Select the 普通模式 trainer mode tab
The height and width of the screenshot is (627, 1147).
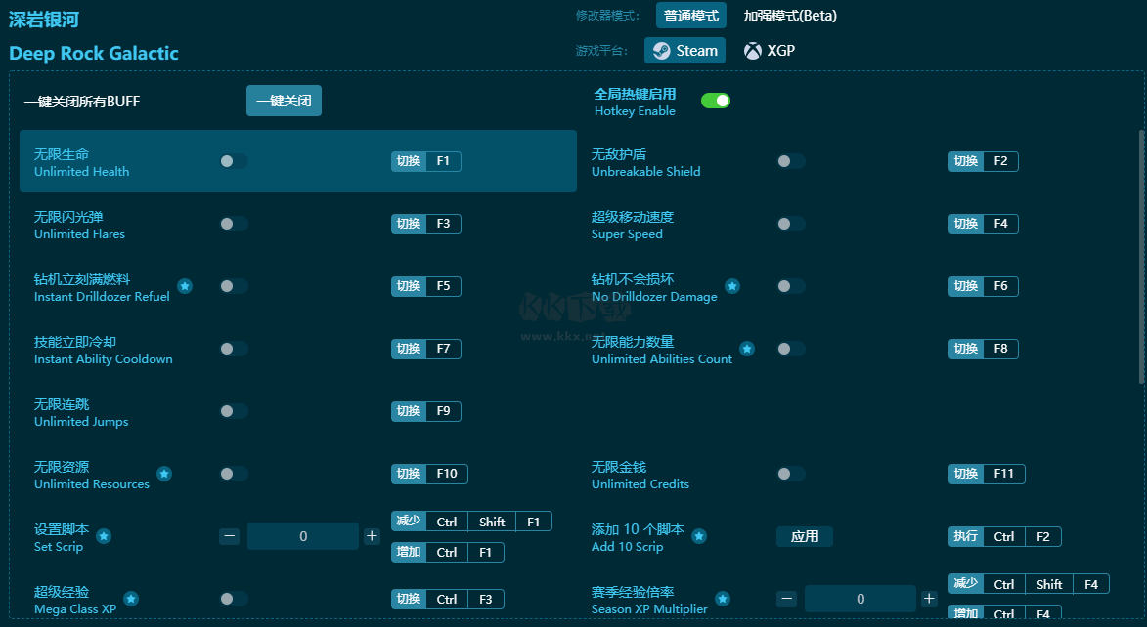[691, 16]
